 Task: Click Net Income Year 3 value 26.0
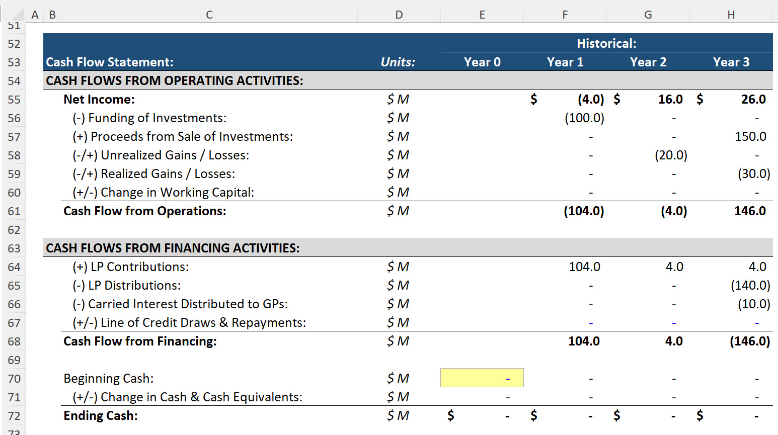(753, 99)
